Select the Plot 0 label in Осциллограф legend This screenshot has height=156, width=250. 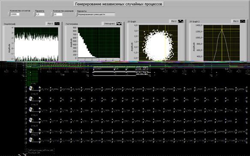50,24
